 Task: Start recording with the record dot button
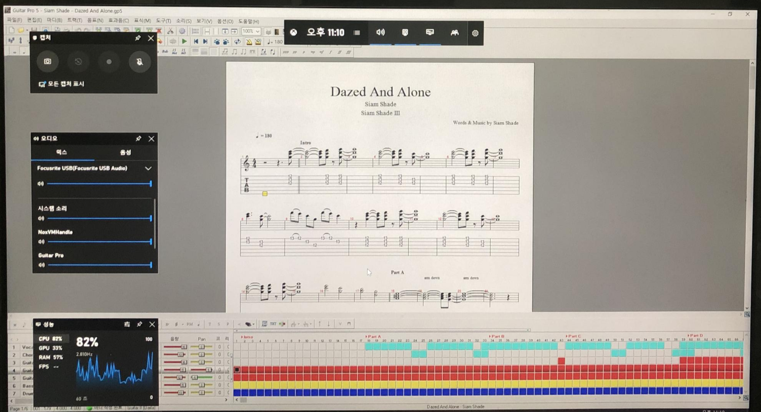coord(109,61)
